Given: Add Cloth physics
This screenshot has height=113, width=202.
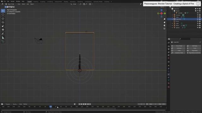Looking at the screenshot, I should (178, 51).
